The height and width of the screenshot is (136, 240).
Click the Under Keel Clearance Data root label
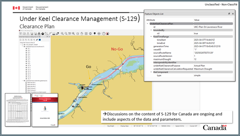pyautogui.click(x=27, y=42)
